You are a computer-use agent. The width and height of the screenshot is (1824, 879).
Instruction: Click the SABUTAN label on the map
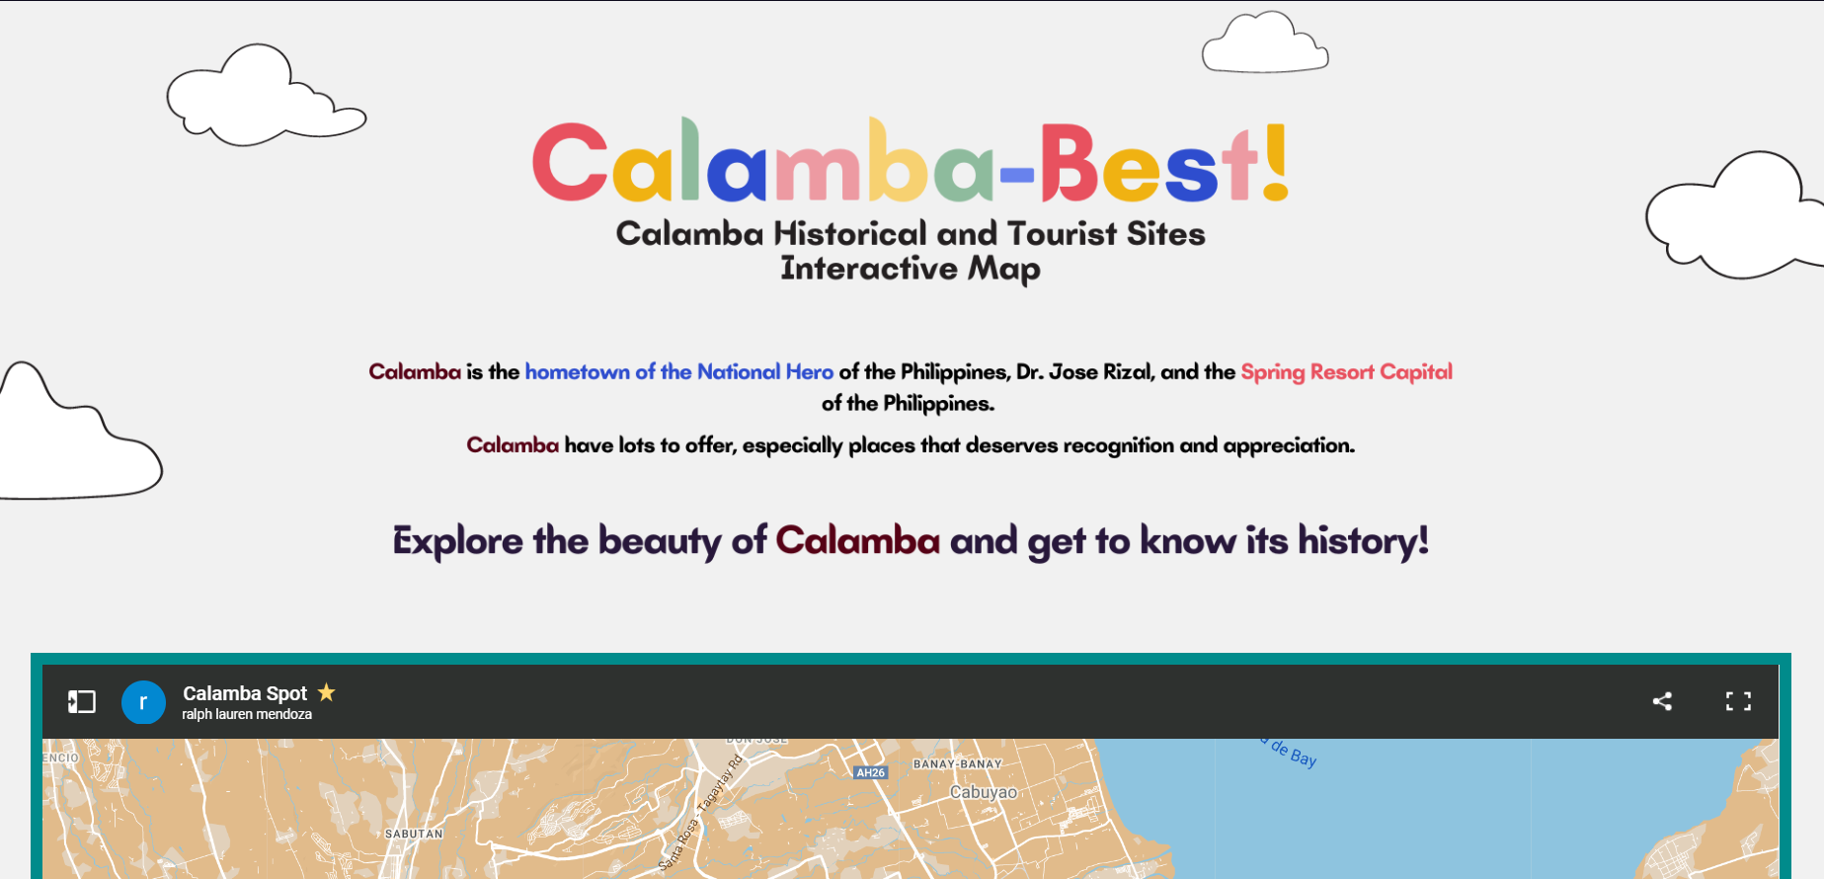tap(414, 834)
